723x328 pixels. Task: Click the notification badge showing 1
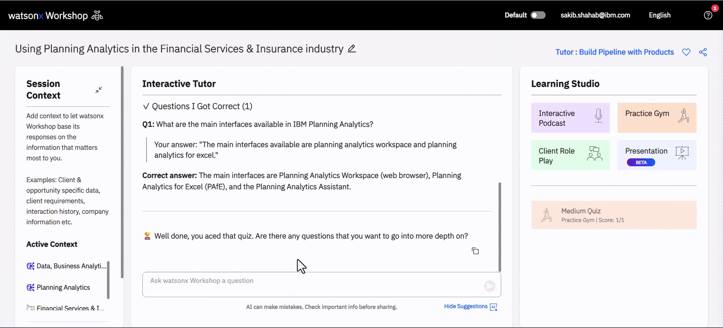point(715,8)
